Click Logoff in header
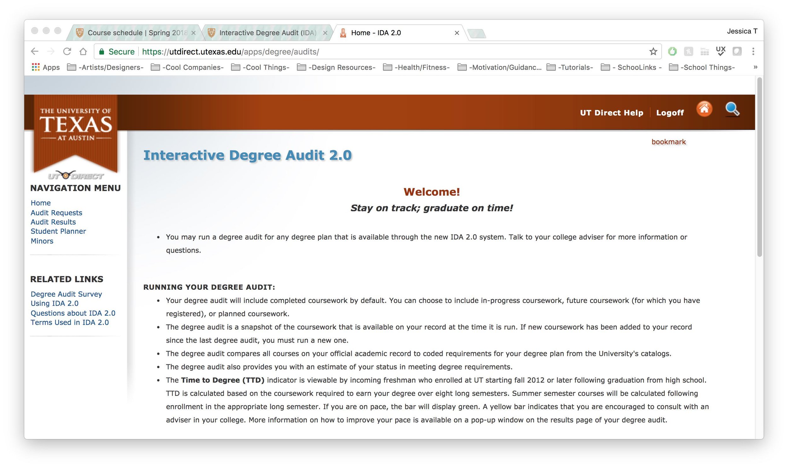The height and width of the screenshot is (468, 788). [670, 112]
